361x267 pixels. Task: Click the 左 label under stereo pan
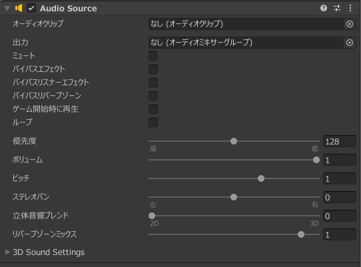point(153,204)
